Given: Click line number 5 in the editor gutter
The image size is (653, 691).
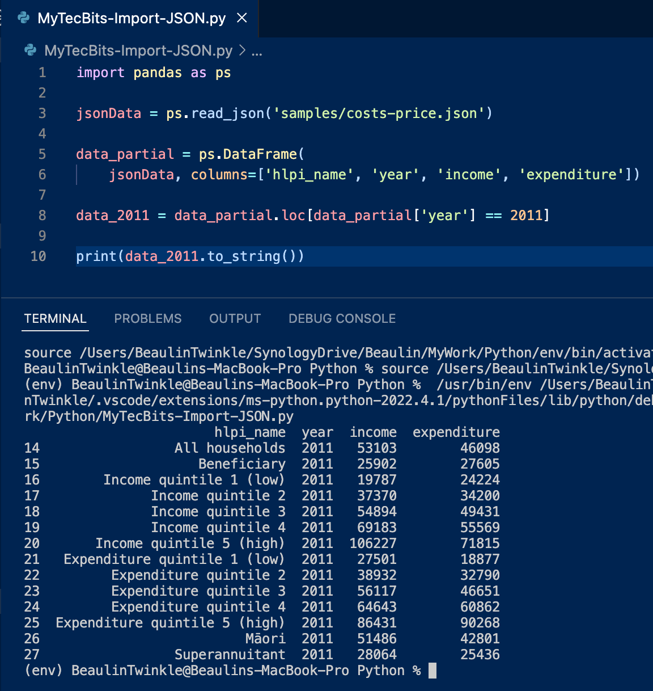Looking at the screenshot, I should [42, 154].
